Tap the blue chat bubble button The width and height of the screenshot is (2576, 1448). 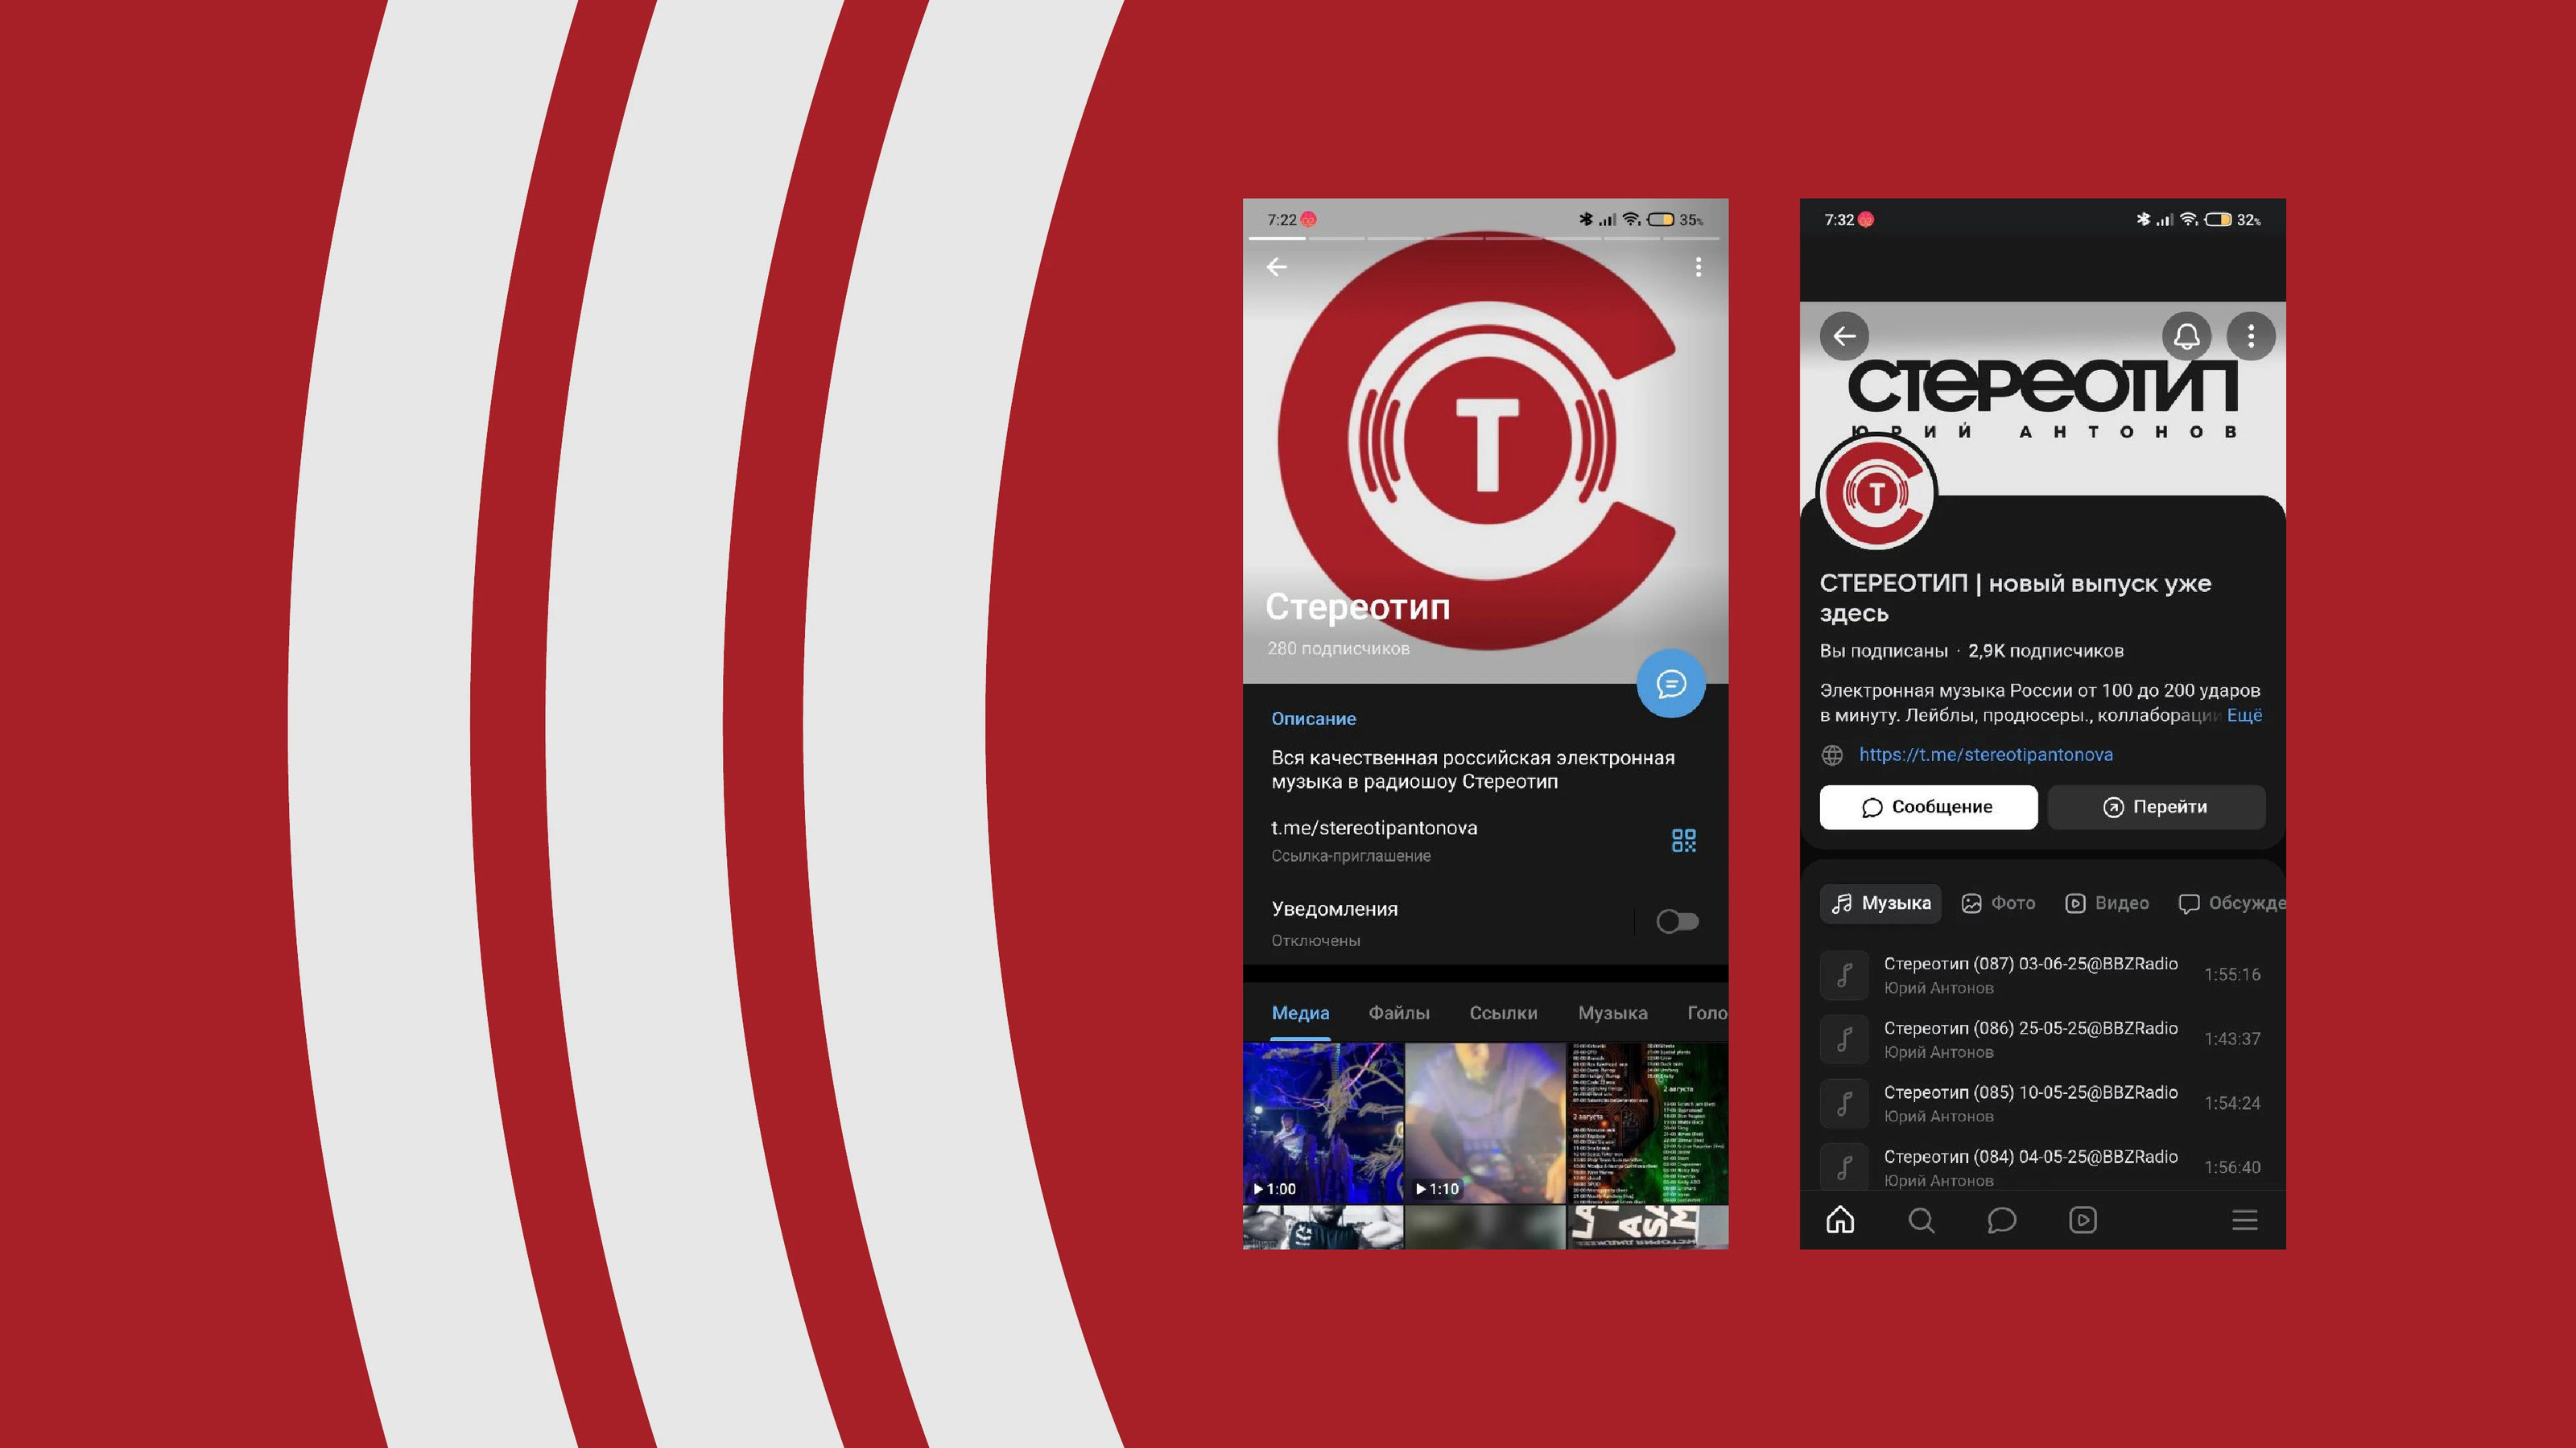click(x=1670, y=684)
